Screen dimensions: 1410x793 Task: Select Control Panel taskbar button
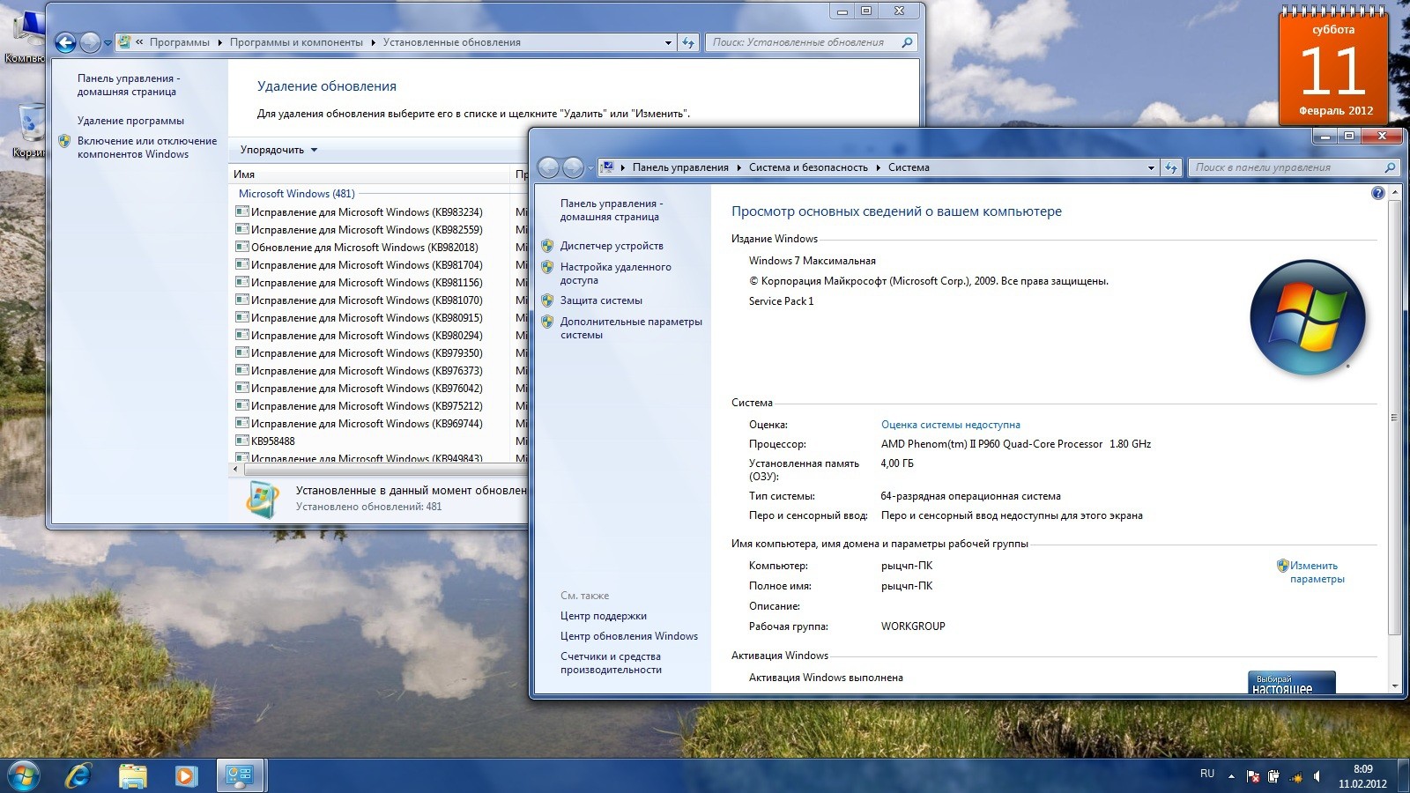coord(240,775)
